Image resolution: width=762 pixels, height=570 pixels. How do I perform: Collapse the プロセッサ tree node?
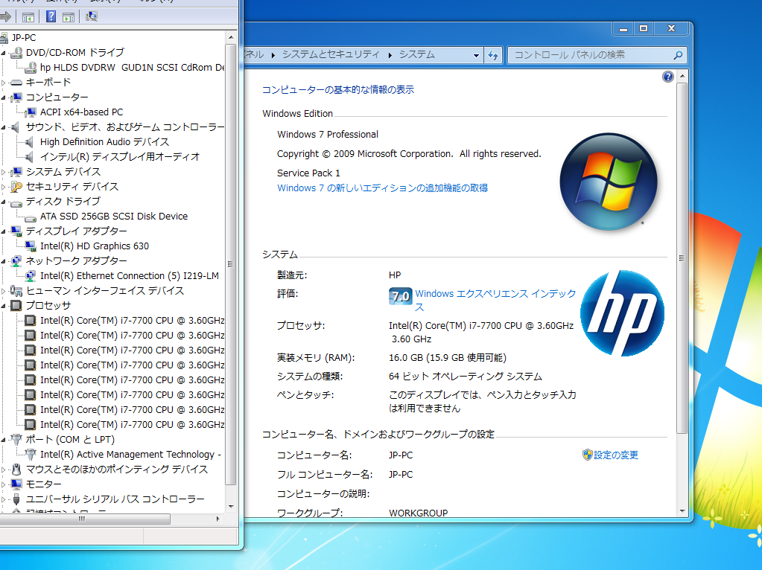click(5, 305)
